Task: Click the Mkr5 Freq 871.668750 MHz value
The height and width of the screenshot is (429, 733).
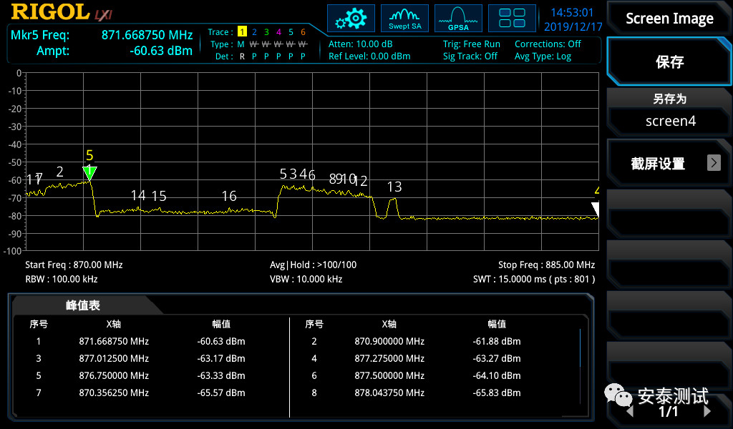Action: coord(147,35)
